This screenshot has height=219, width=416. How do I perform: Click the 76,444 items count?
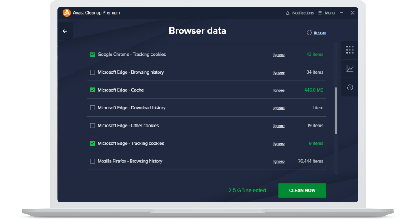[310, 161]
